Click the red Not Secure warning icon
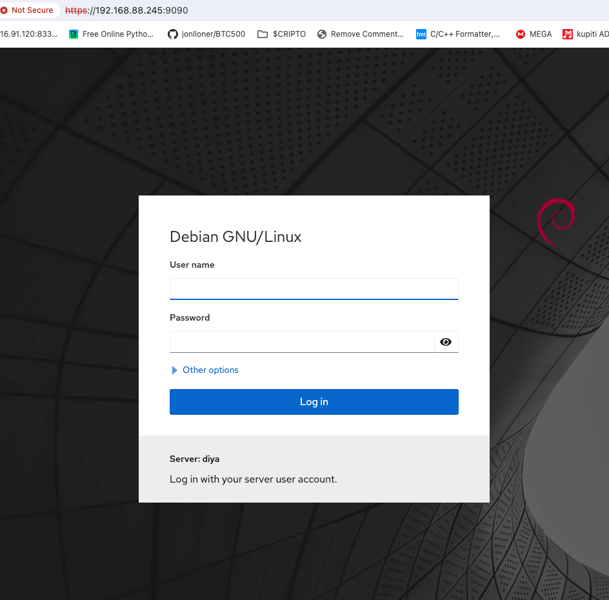 point(5,10)
